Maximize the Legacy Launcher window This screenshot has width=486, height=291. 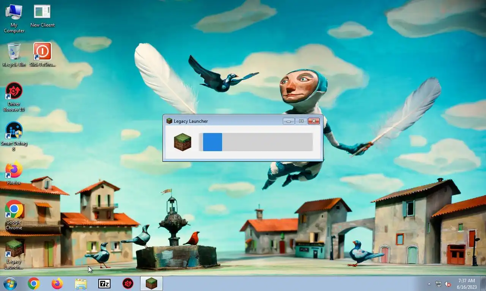pos(301,121)
